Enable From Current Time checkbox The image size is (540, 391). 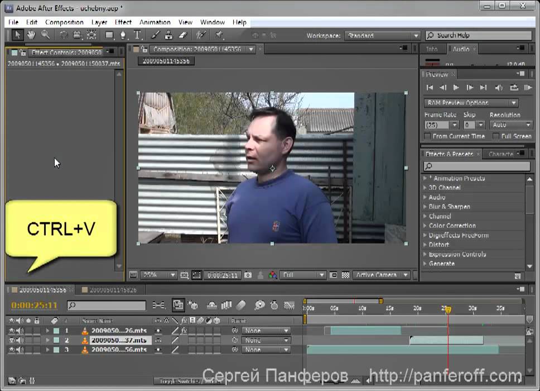427,136
